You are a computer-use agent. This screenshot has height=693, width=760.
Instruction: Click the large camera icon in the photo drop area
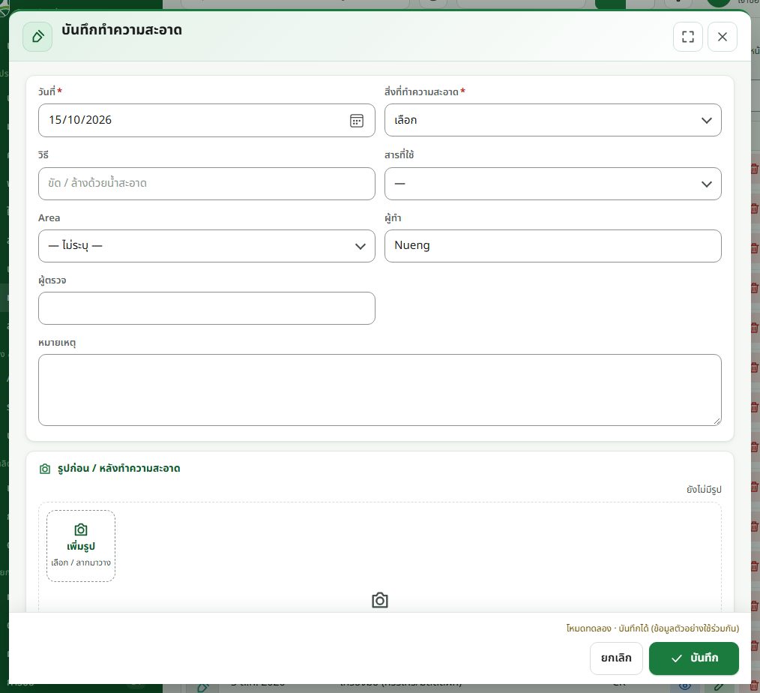coord(379,600)
